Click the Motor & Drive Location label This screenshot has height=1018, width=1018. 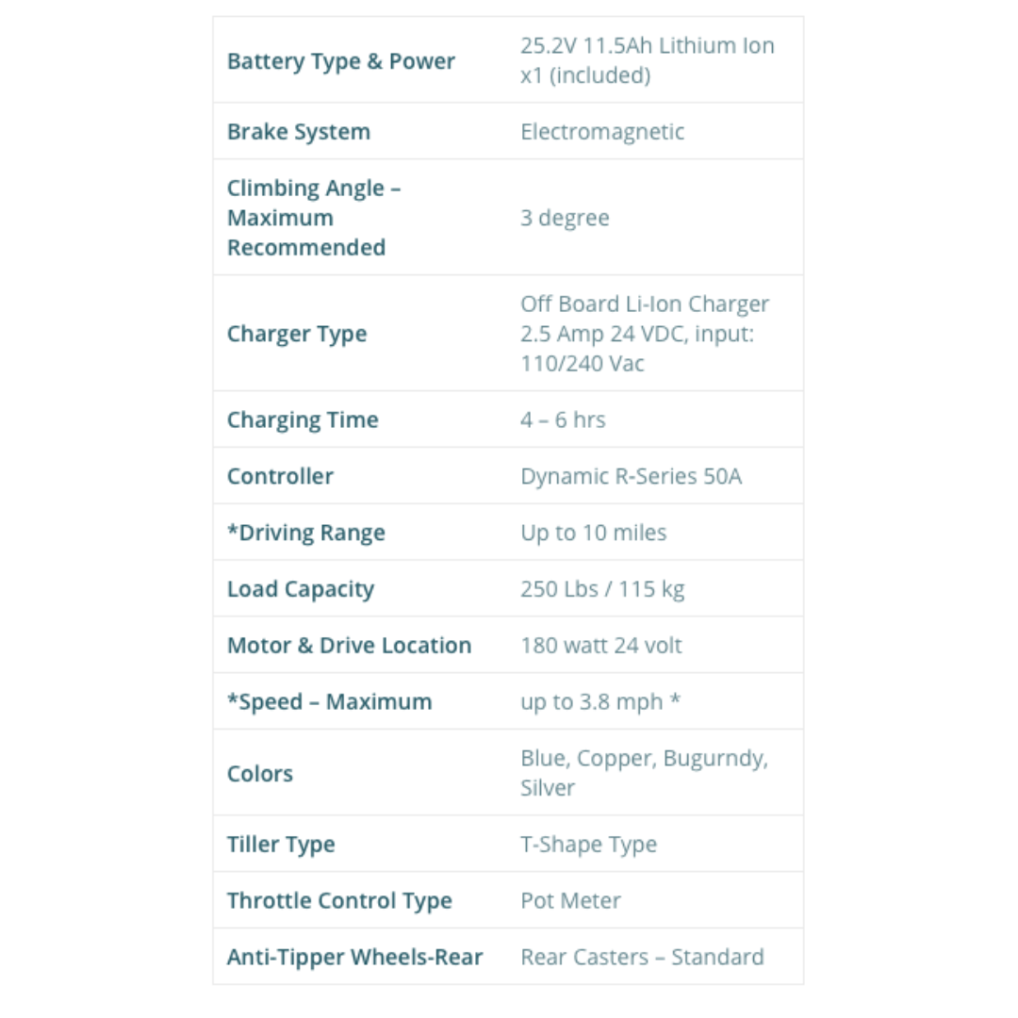point(349,647)
